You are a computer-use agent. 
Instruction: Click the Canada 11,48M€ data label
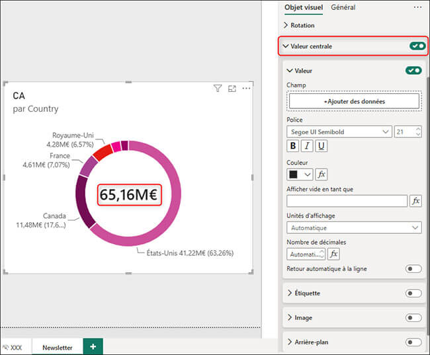(x=41, y=220)
